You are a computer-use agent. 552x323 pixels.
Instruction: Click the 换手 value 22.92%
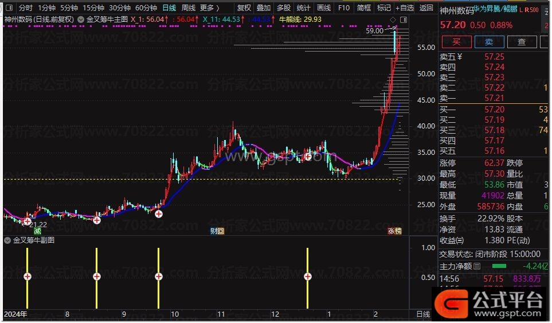click(491, 219)
